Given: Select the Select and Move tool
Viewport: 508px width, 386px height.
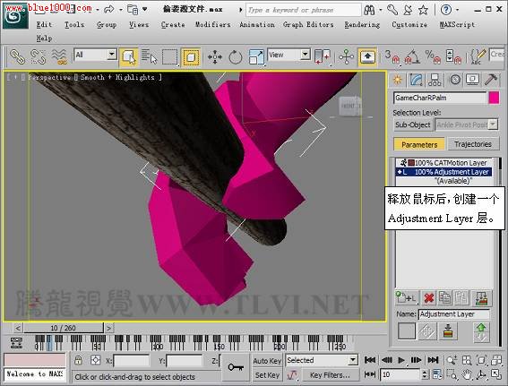Looking at the screenshot, I should 215,57.
